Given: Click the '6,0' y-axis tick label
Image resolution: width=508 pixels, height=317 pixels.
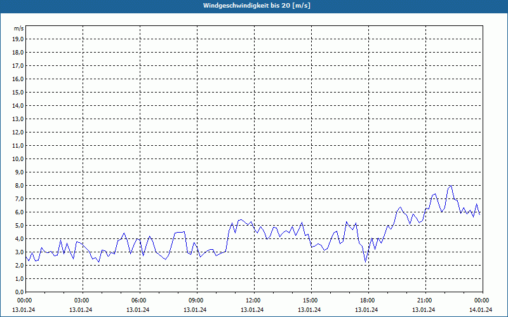Looking at the screenshot, I should tap(20, 212).
